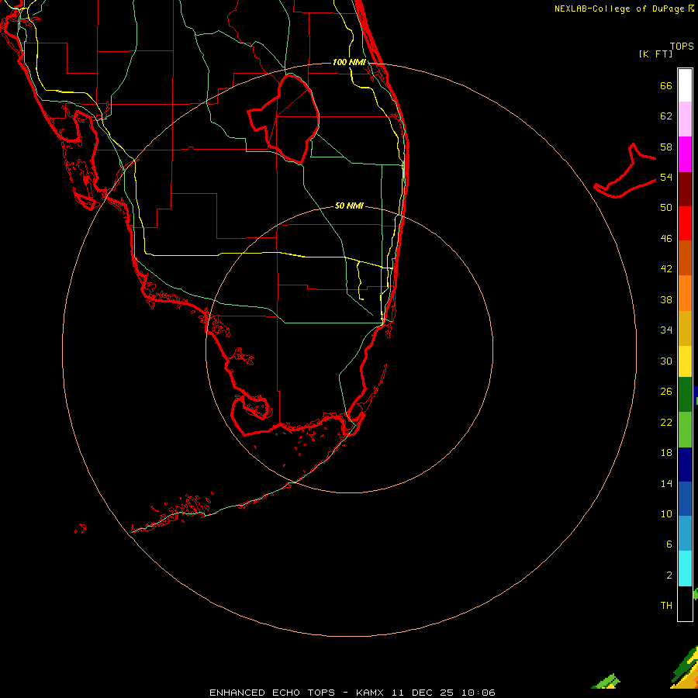Viewport: 698px width, 698px height.
Task: Pick the light pink legend swatch
Action: pyautogui.click(x=685, y=119)
